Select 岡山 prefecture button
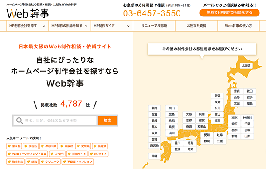This screenshot has width=266, height=169. coord(172,108)
